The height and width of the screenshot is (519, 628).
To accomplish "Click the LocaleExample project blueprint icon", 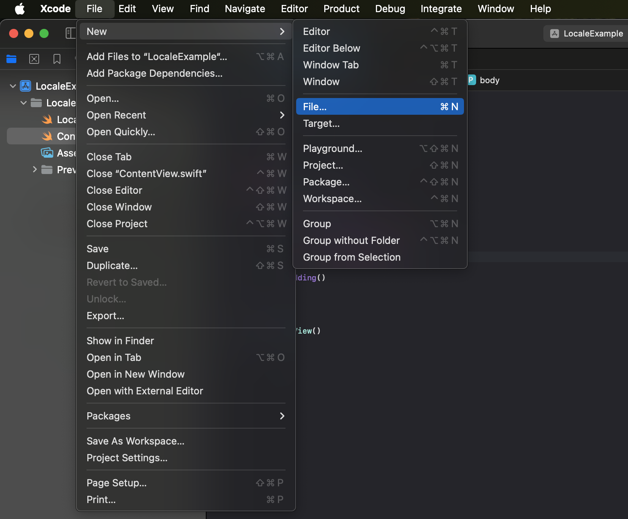I will pos(25,86).
